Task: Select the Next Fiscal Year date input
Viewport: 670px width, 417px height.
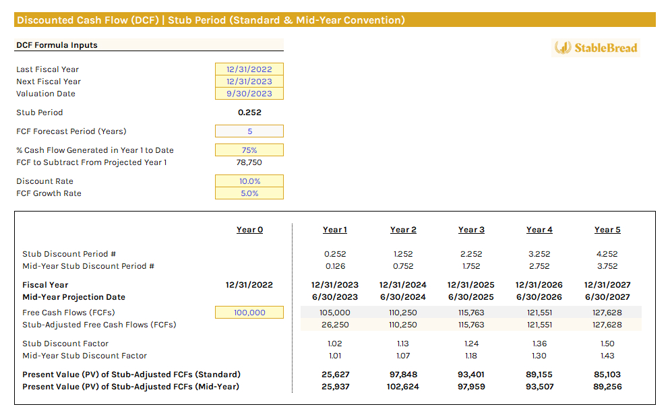Action: coord(249,81)
